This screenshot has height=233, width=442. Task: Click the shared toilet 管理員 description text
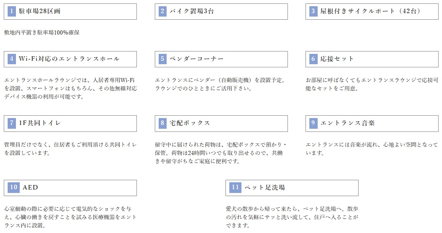coord(70,148)
